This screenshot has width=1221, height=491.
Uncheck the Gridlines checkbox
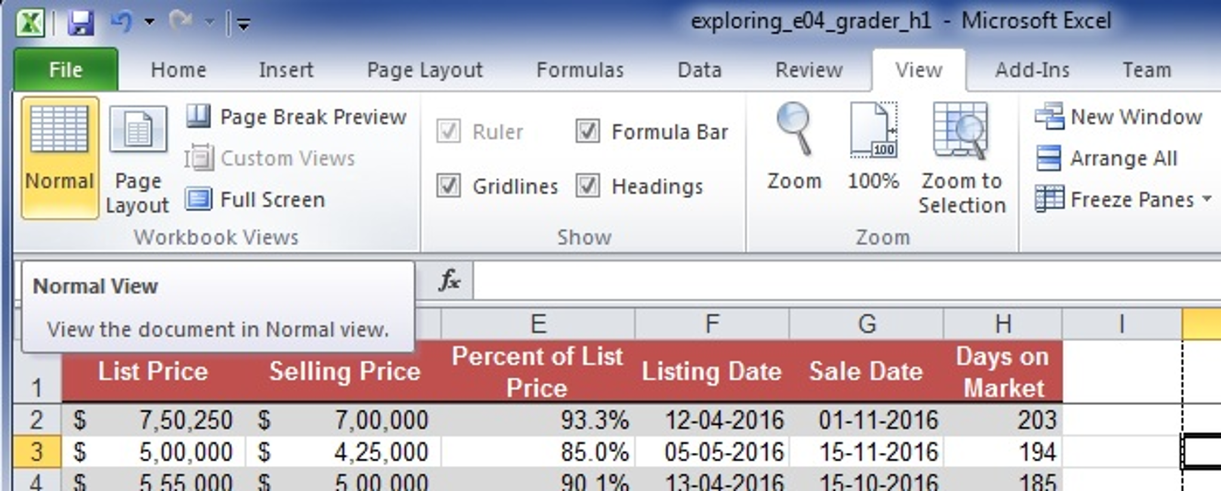click(448, 186)
